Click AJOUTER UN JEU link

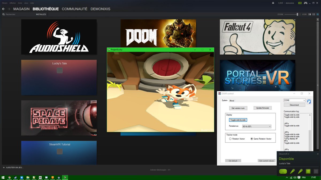pos(15,167)
